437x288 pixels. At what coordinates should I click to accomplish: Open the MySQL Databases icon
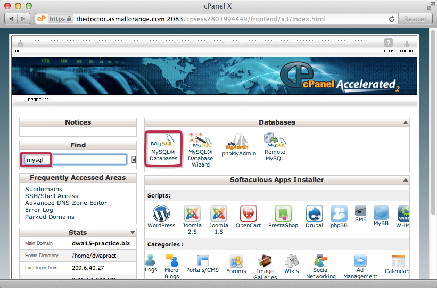point(163,148)
